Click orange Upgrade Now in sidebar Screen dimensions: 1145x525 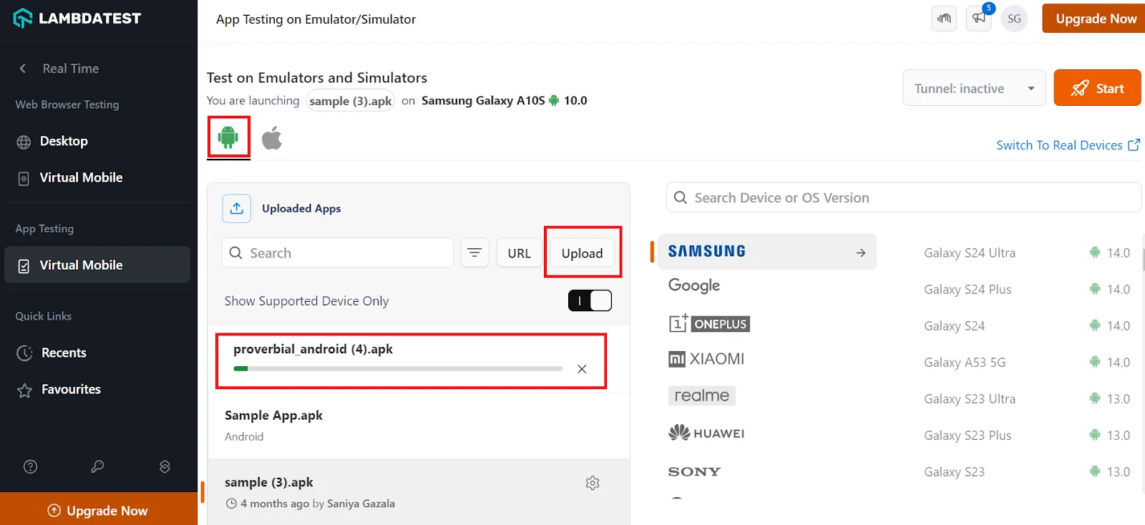[x=99, y=510]
